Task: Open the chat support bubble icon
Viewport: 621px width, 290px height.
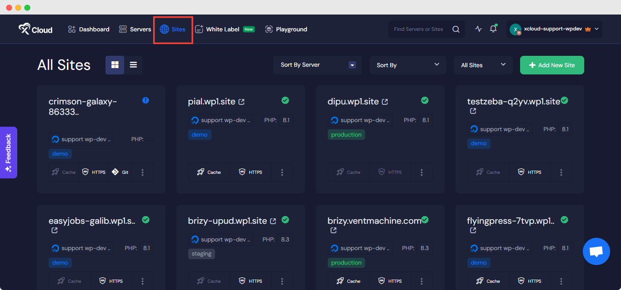Action: point(596,251)
